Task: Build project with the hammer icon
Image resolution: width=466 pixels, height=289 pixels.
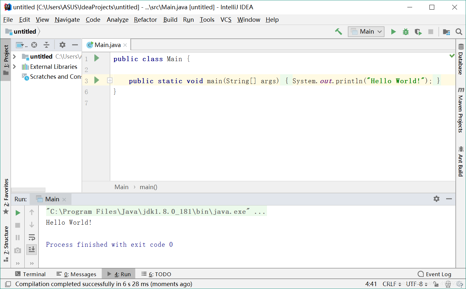Action: (338, 32)
